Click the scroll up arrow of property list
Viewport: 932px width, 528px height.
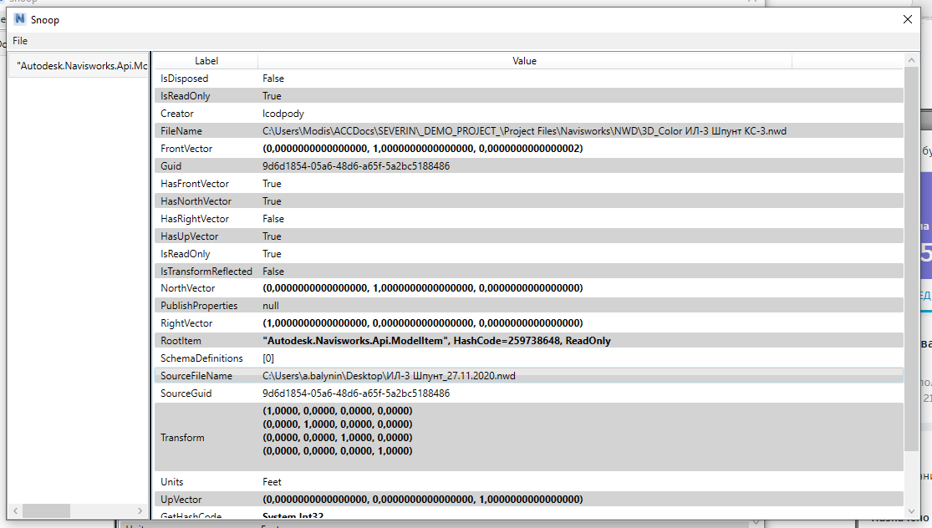911,60
